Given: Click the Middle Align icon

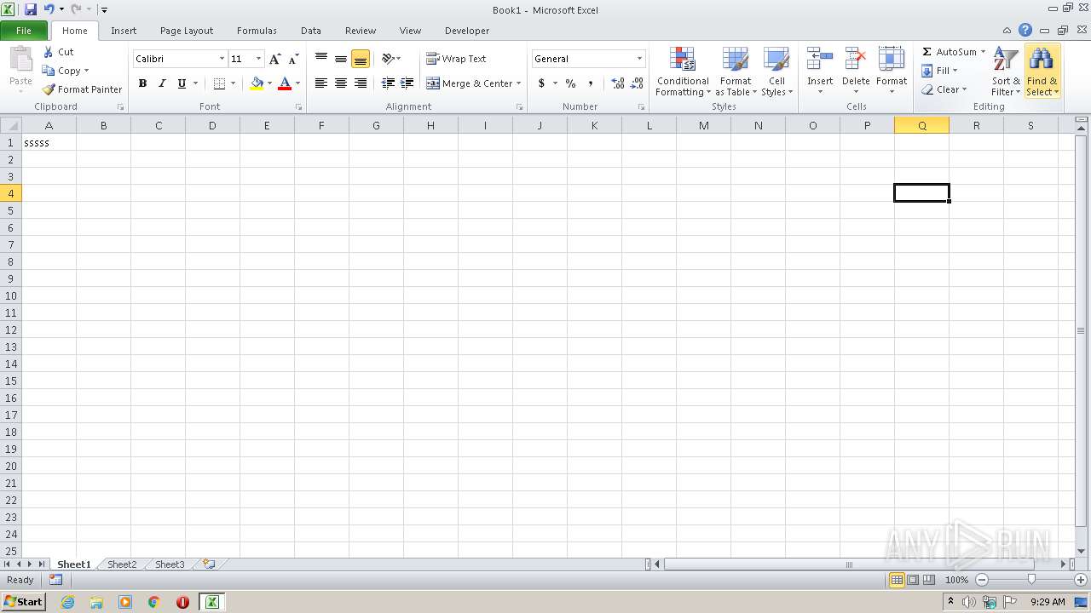Looking at the screenshot, I should (x=341, y=59).
